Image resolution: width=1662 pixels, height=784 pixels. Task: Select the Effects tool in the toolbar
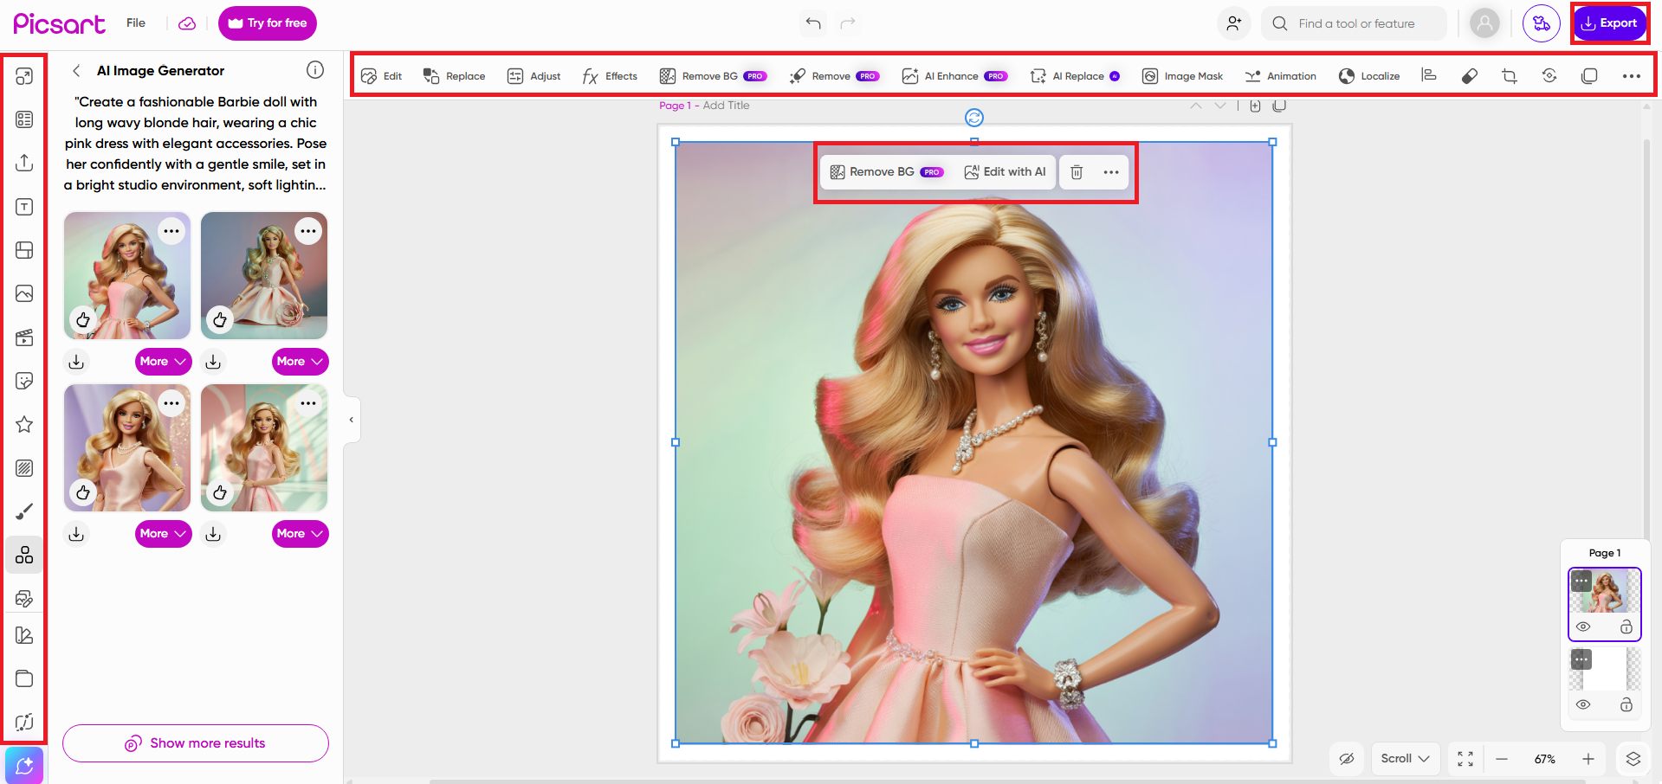[609, 76]
